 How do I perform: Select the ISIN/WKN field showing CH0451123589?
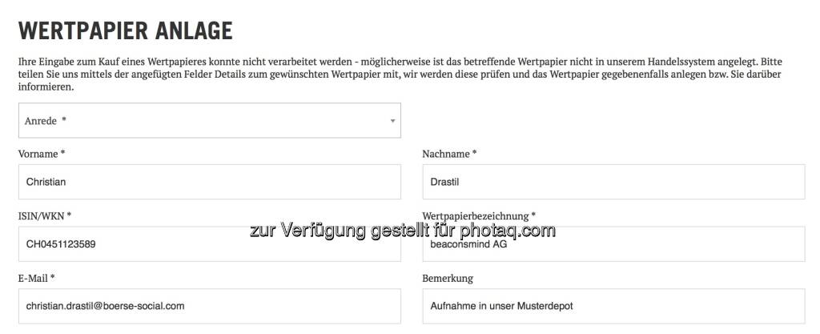pos(208,243)
